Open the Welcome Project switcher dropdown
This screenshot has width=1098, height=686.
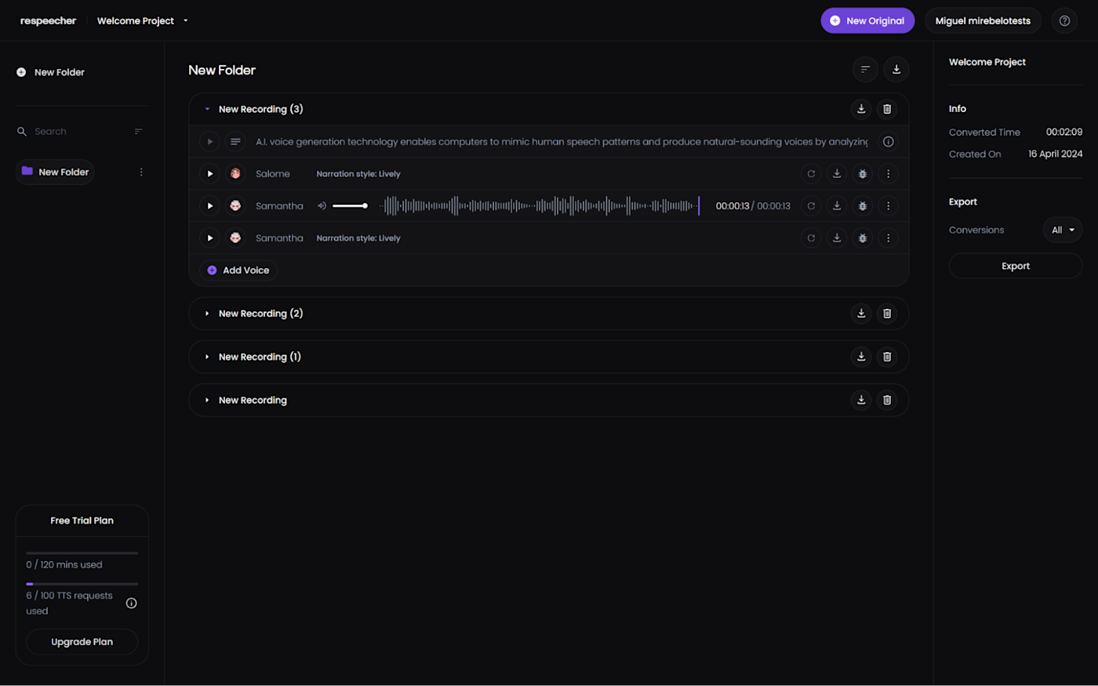[185, 20]
